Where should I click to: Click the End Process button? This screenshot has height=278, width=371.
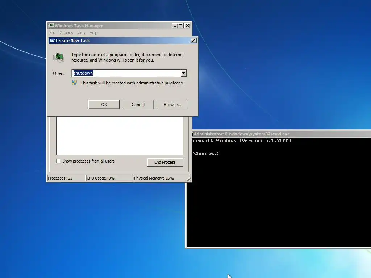(x=165, y=162)
